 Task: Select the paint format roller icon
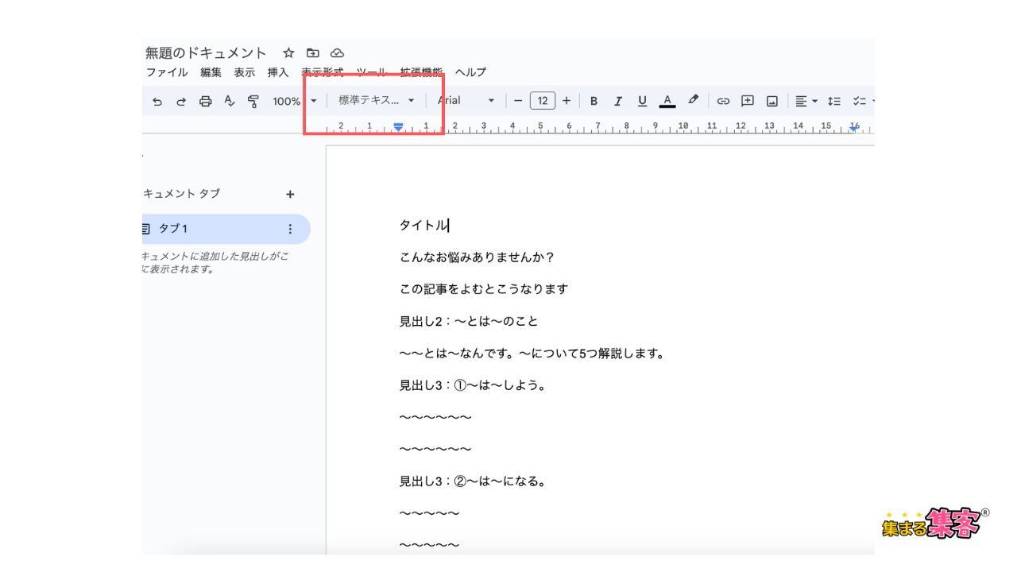coord(253,101)
